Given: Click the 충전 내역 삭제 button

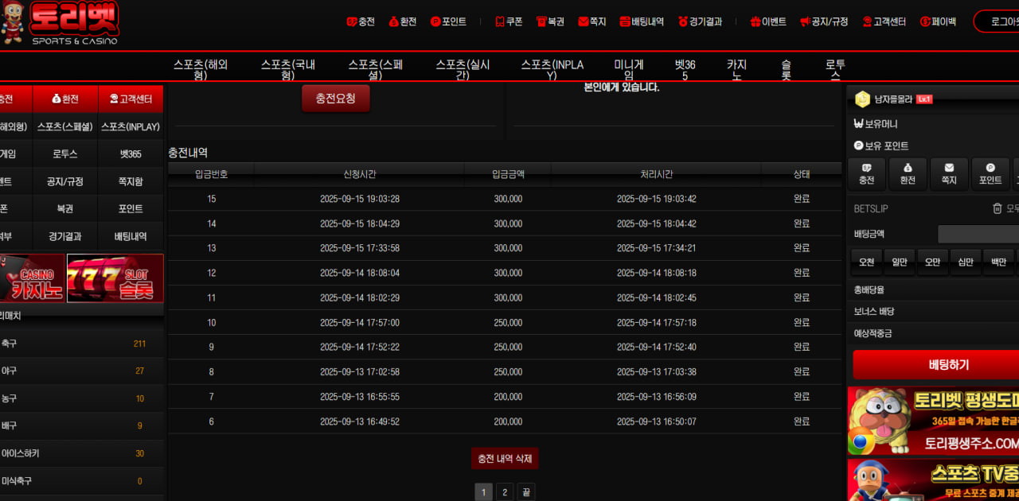Looking at the screenshot, I should click(x=505, y=459).
